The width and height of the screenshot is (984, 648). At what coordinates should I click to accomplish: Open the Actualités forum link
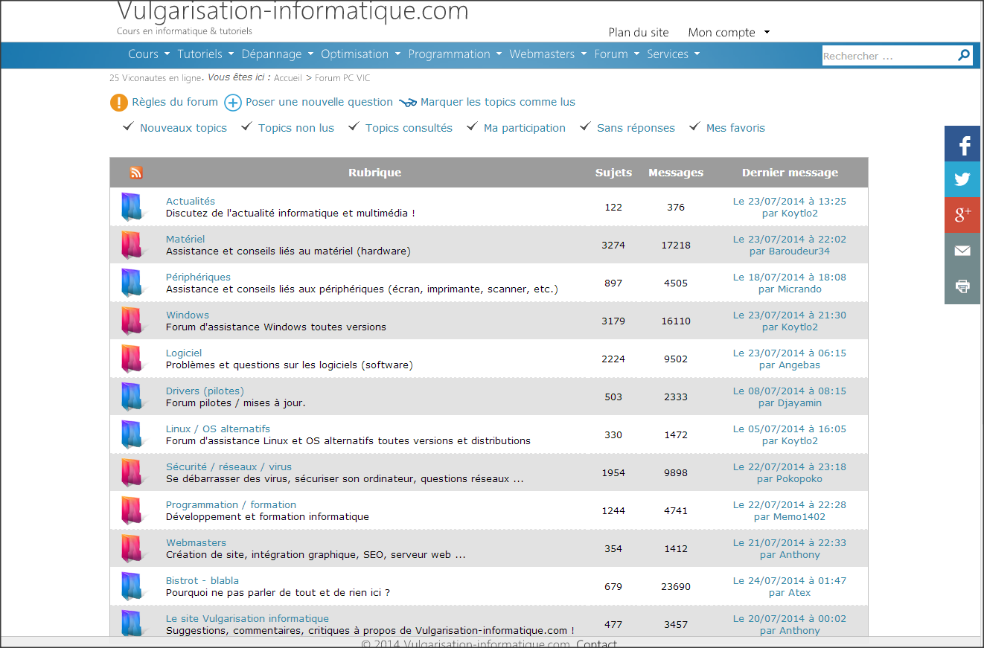[x=191, y=202]
